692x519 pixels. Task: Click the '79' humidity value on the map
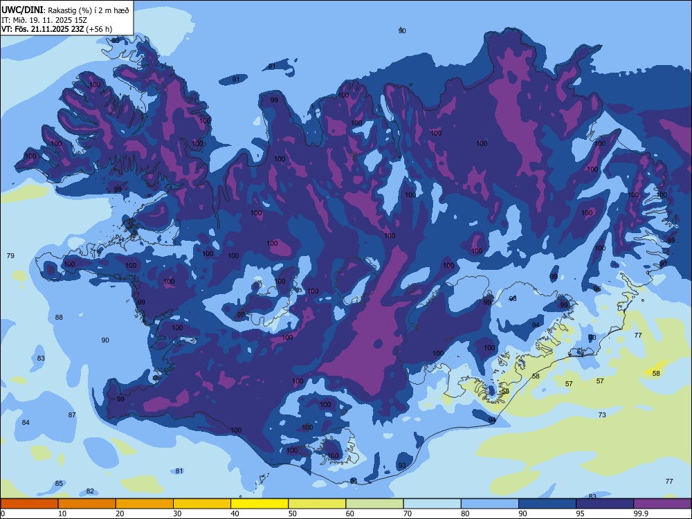tap(10, 255)
